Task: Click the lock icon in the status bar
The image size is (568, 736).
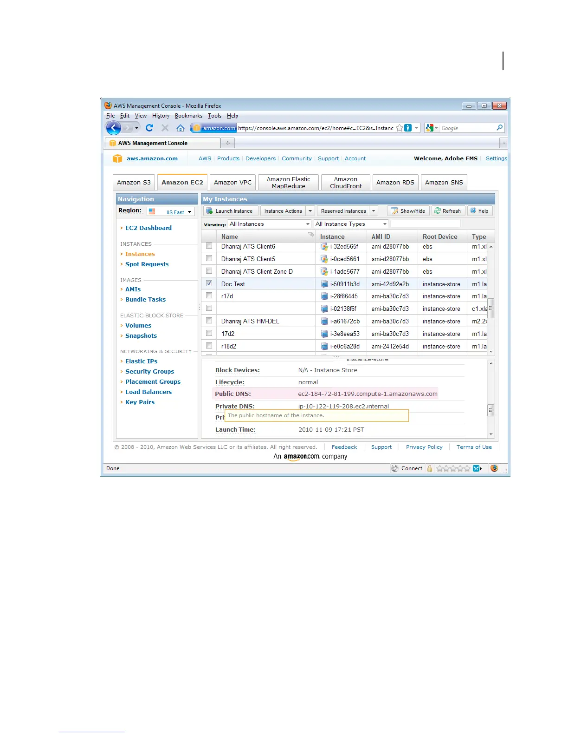Action: point(430,468)
